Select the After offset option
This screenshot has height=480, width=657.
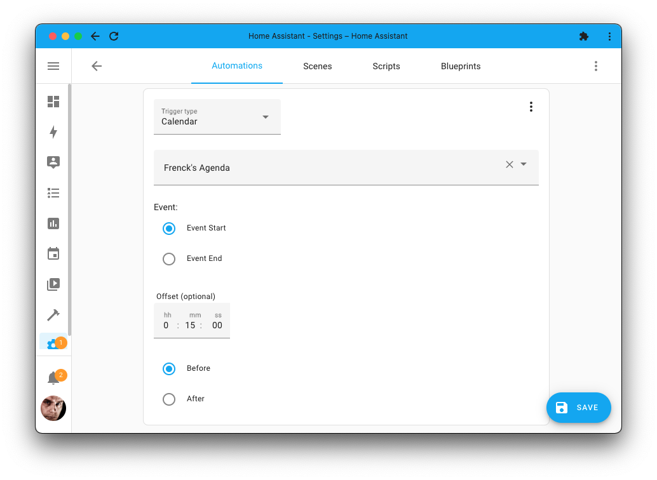(x=169, y=399)
